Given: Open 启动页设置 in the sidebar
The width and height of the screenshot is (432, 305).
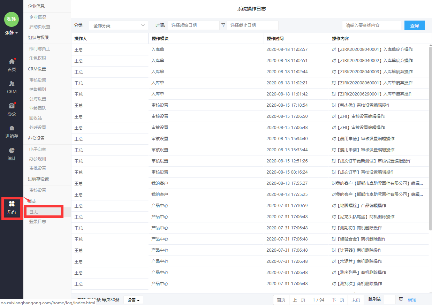Looking at the screenshot, I should [x=40, y=26].
